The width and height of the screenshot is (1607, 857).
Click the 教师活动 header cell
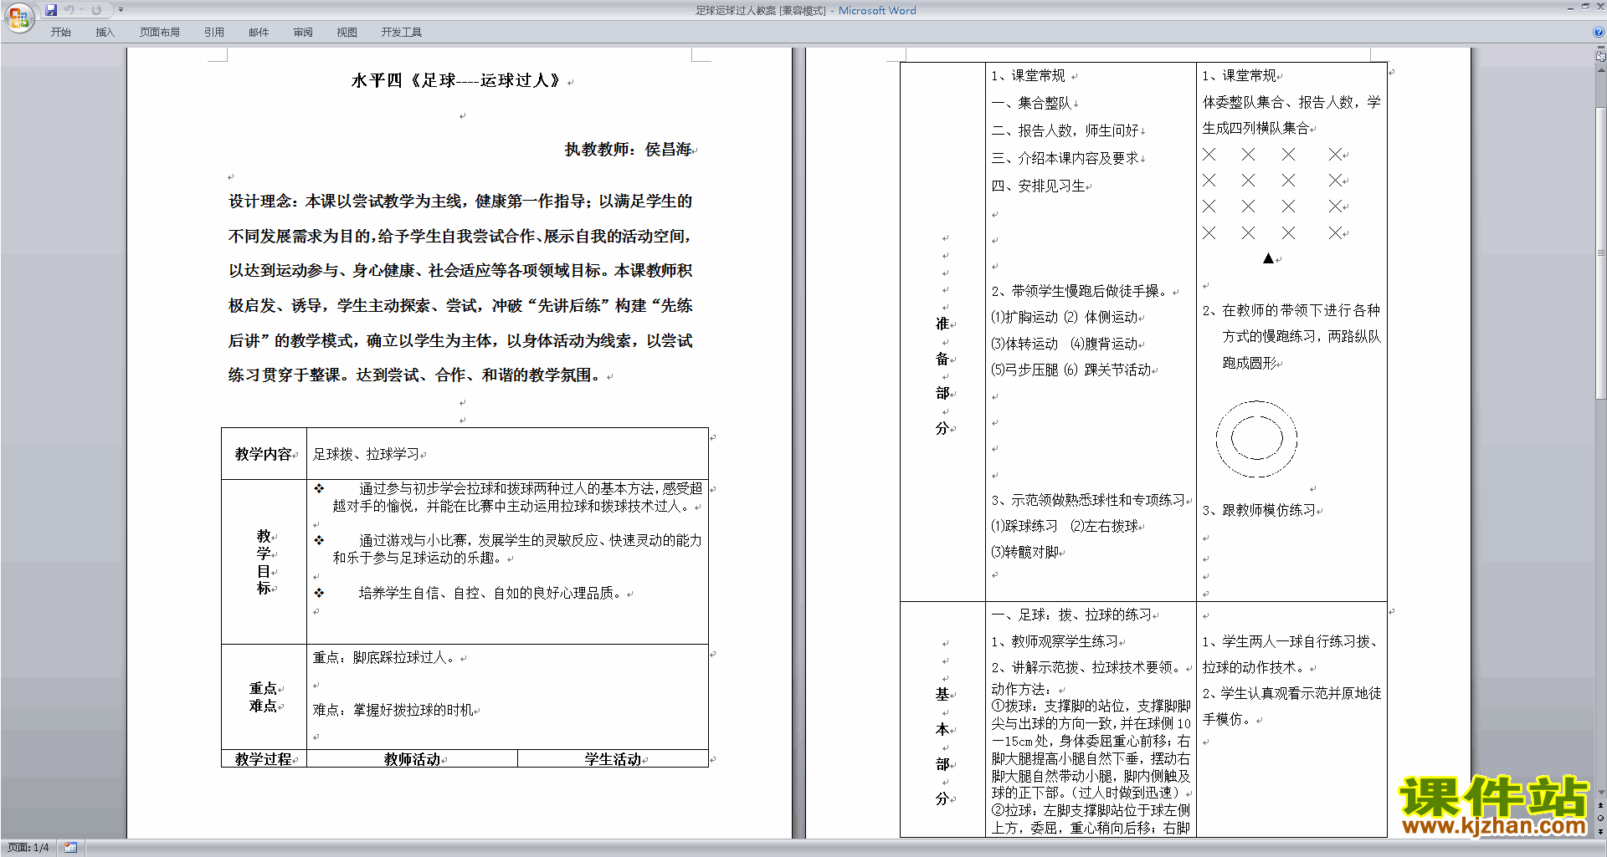click(412, 759)
